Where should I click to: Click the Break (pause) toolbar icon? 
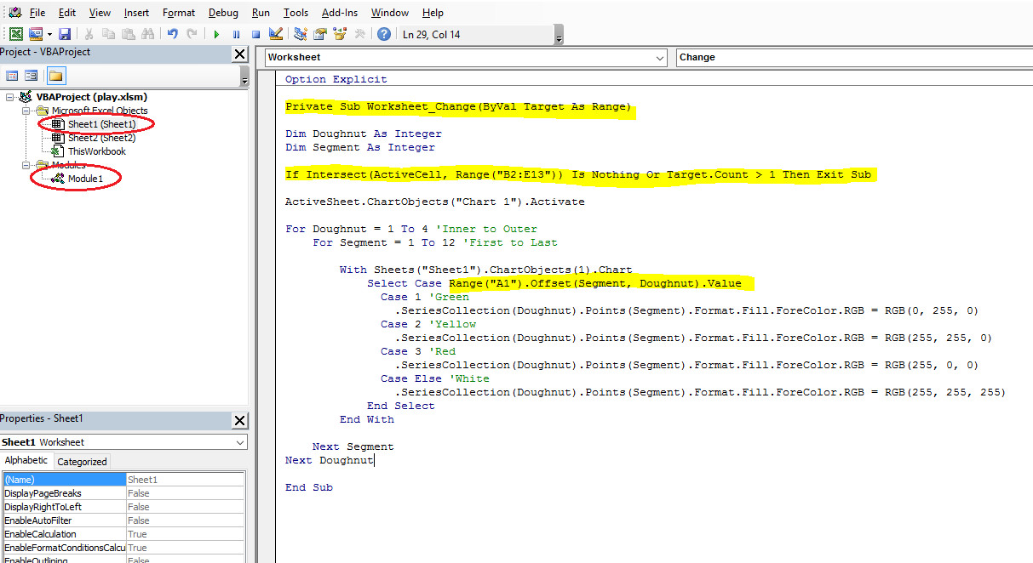tap(236, 34)
